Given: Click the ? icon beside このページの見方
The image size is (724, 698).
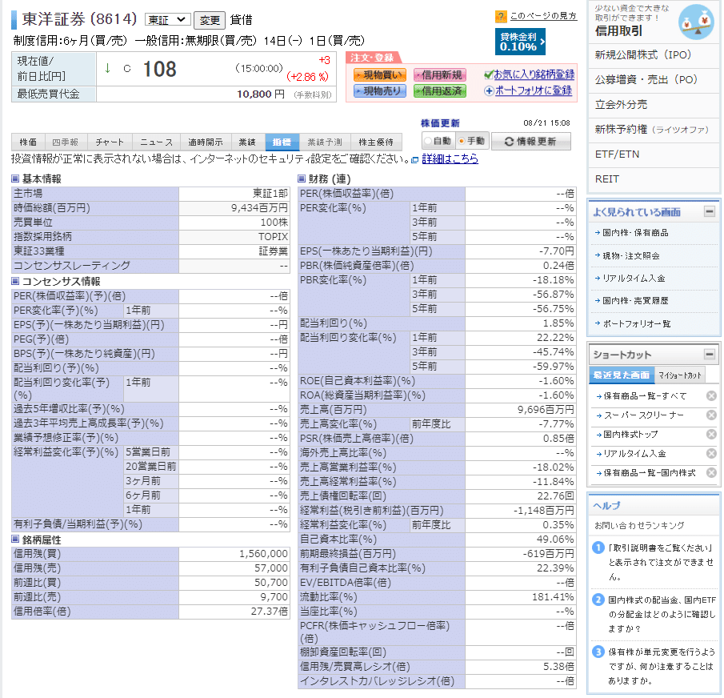Looking at the screenshot, I should coord(502,16).
